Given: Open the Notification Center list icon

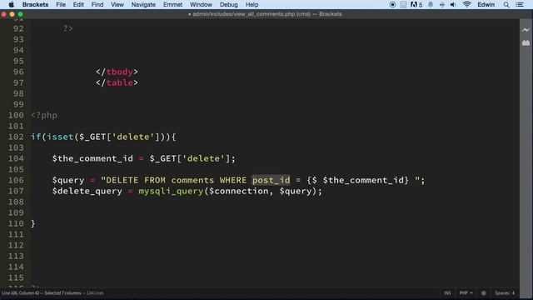Looking at the screenshot, I should [x=520, y=4].
